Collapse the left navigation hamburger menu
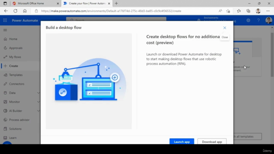The image size is (274, 154). coord(5,30)
